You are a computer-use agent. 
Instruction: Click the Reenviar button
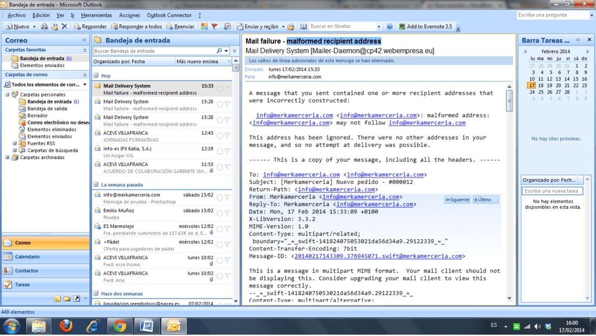[180, 27]
